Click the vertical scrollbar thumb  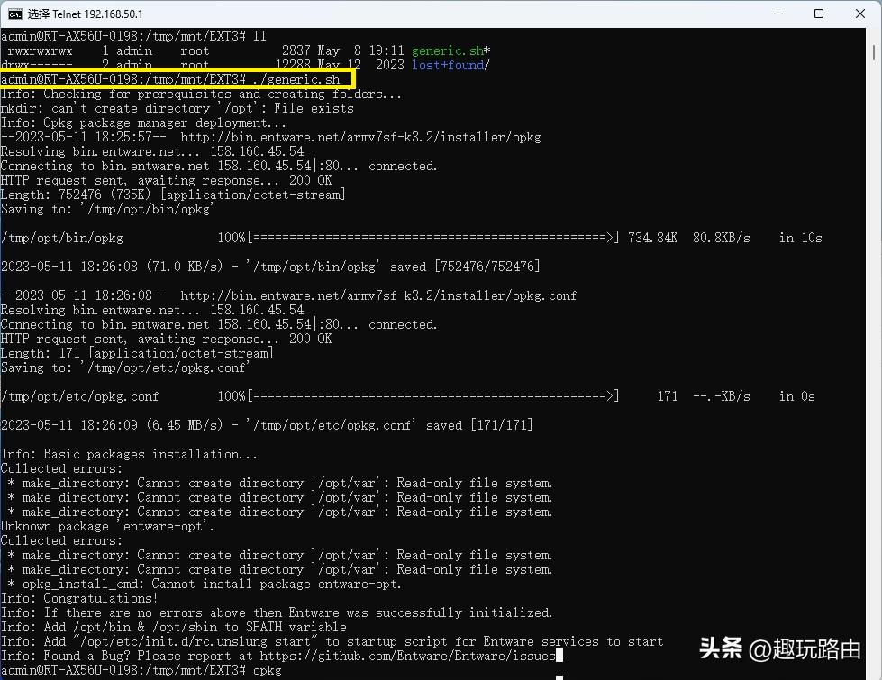pyautogui.click(x=872, y=54)
